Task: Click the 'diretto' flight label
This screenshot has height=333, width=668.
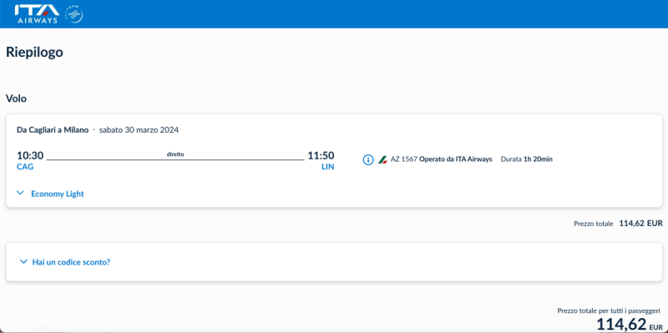Action: tap(175, 154)
